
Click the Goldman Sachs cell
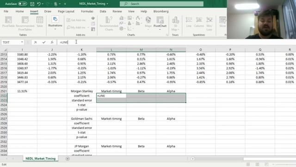[82, 119]
